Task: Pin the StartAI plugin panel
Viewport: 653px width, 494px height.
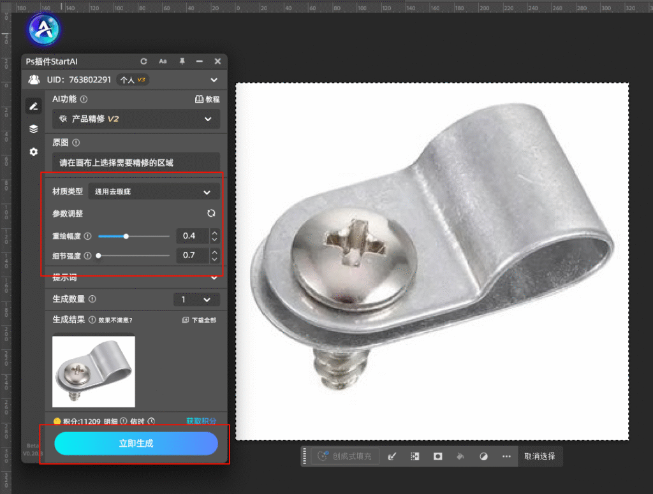Action: click(182, 61)
